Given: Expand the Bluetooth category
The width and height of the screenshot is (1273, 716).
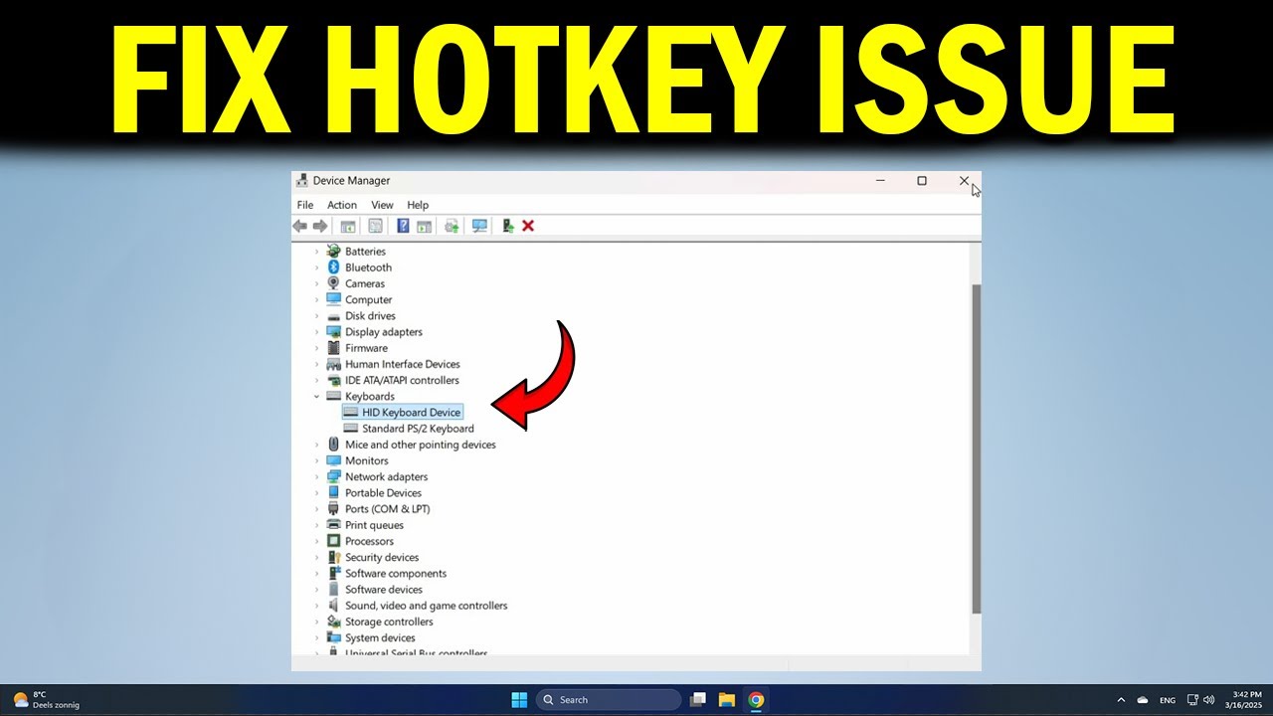Looking at the screenshot, I should click(317, 268).
